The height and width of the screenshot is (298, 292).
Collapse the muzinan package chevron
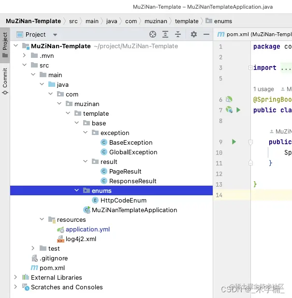(59, 104)
